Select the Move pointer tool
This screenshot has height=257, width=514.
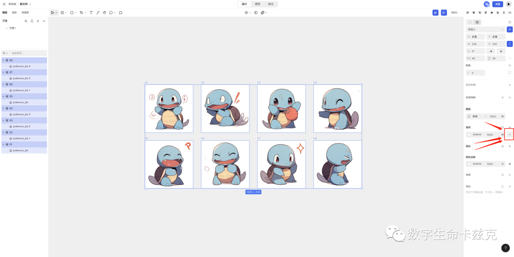pos(52,12)
